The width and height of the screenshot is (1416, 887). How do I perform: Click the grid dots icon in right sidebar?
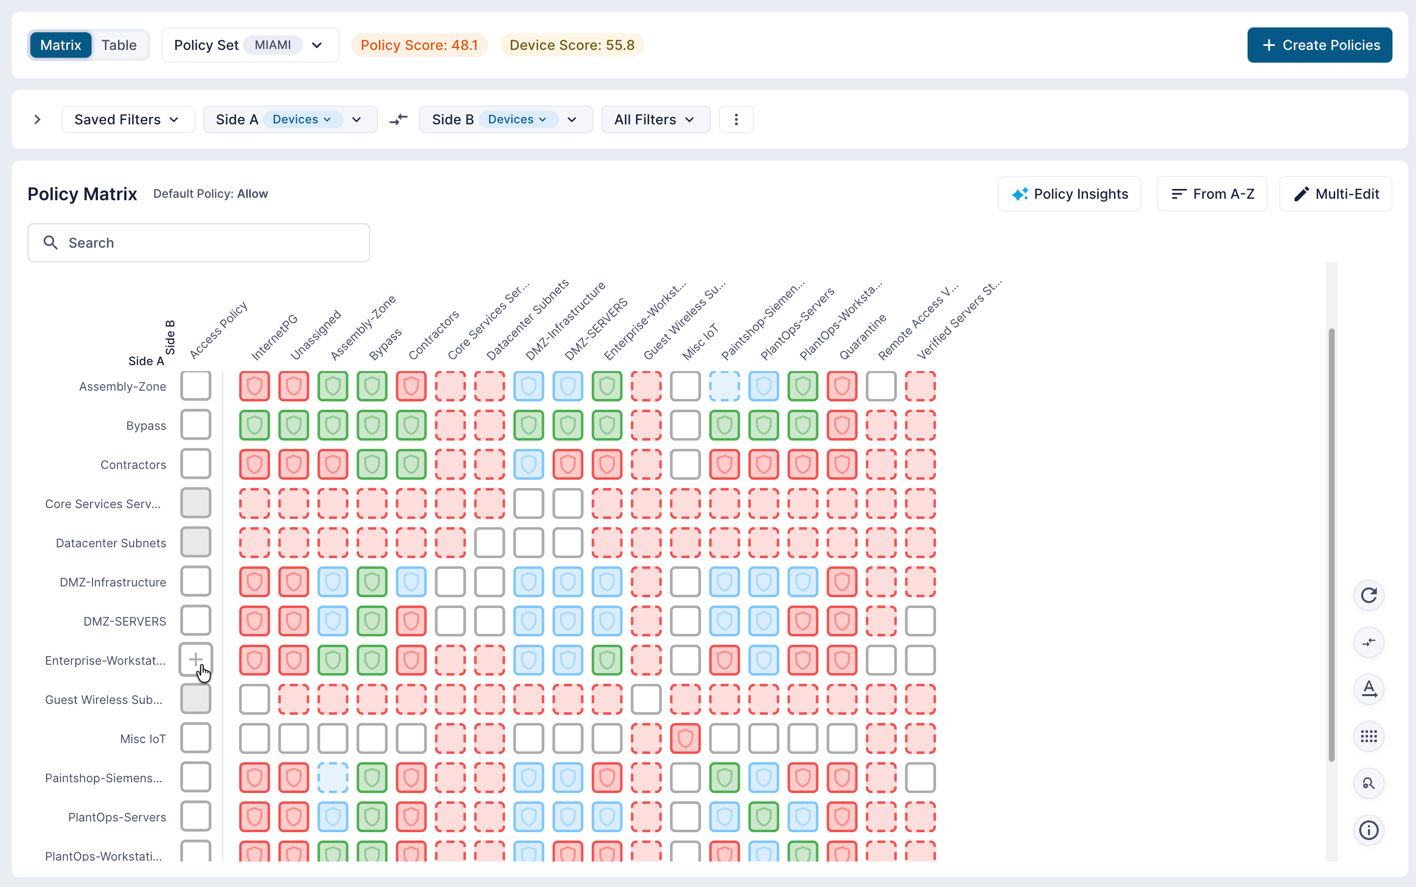point(1369,736)
